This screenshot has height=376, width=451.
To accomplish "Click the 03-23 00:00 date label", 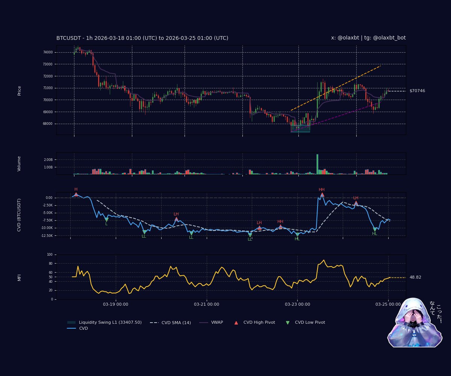I will click(x=298, y=304).
